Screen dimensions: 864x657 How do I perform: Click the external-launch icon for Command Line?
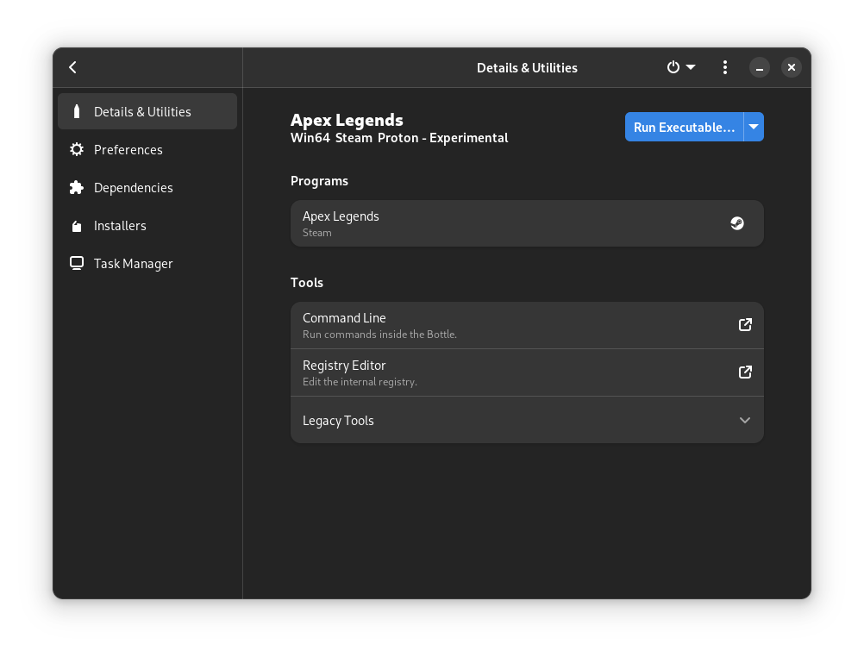coord(745,325)
